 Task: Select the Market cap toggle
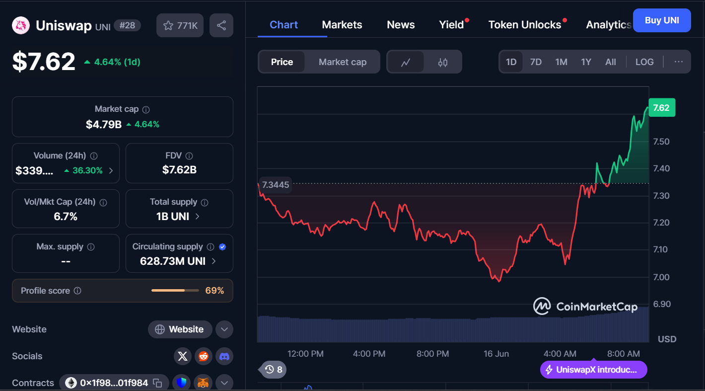[343, 62]
